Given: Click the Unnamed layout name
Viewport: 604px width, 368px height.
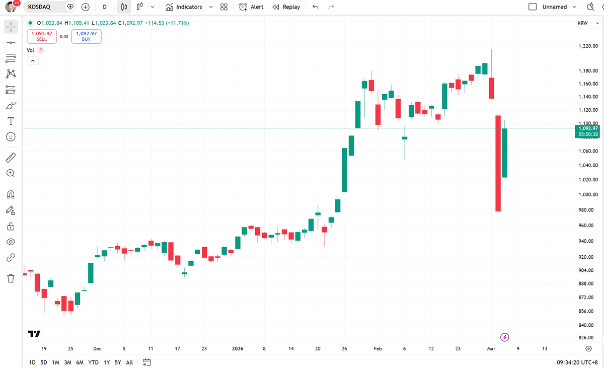Looking at the screenshot, I should (555, 7).
